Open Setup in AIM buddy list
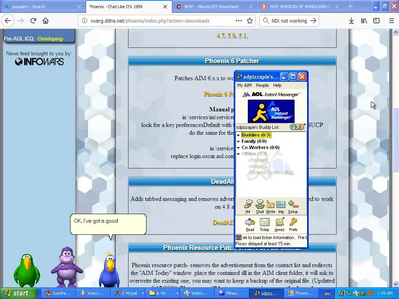This screenshot has height=299, width=399. tap(293, 206)
